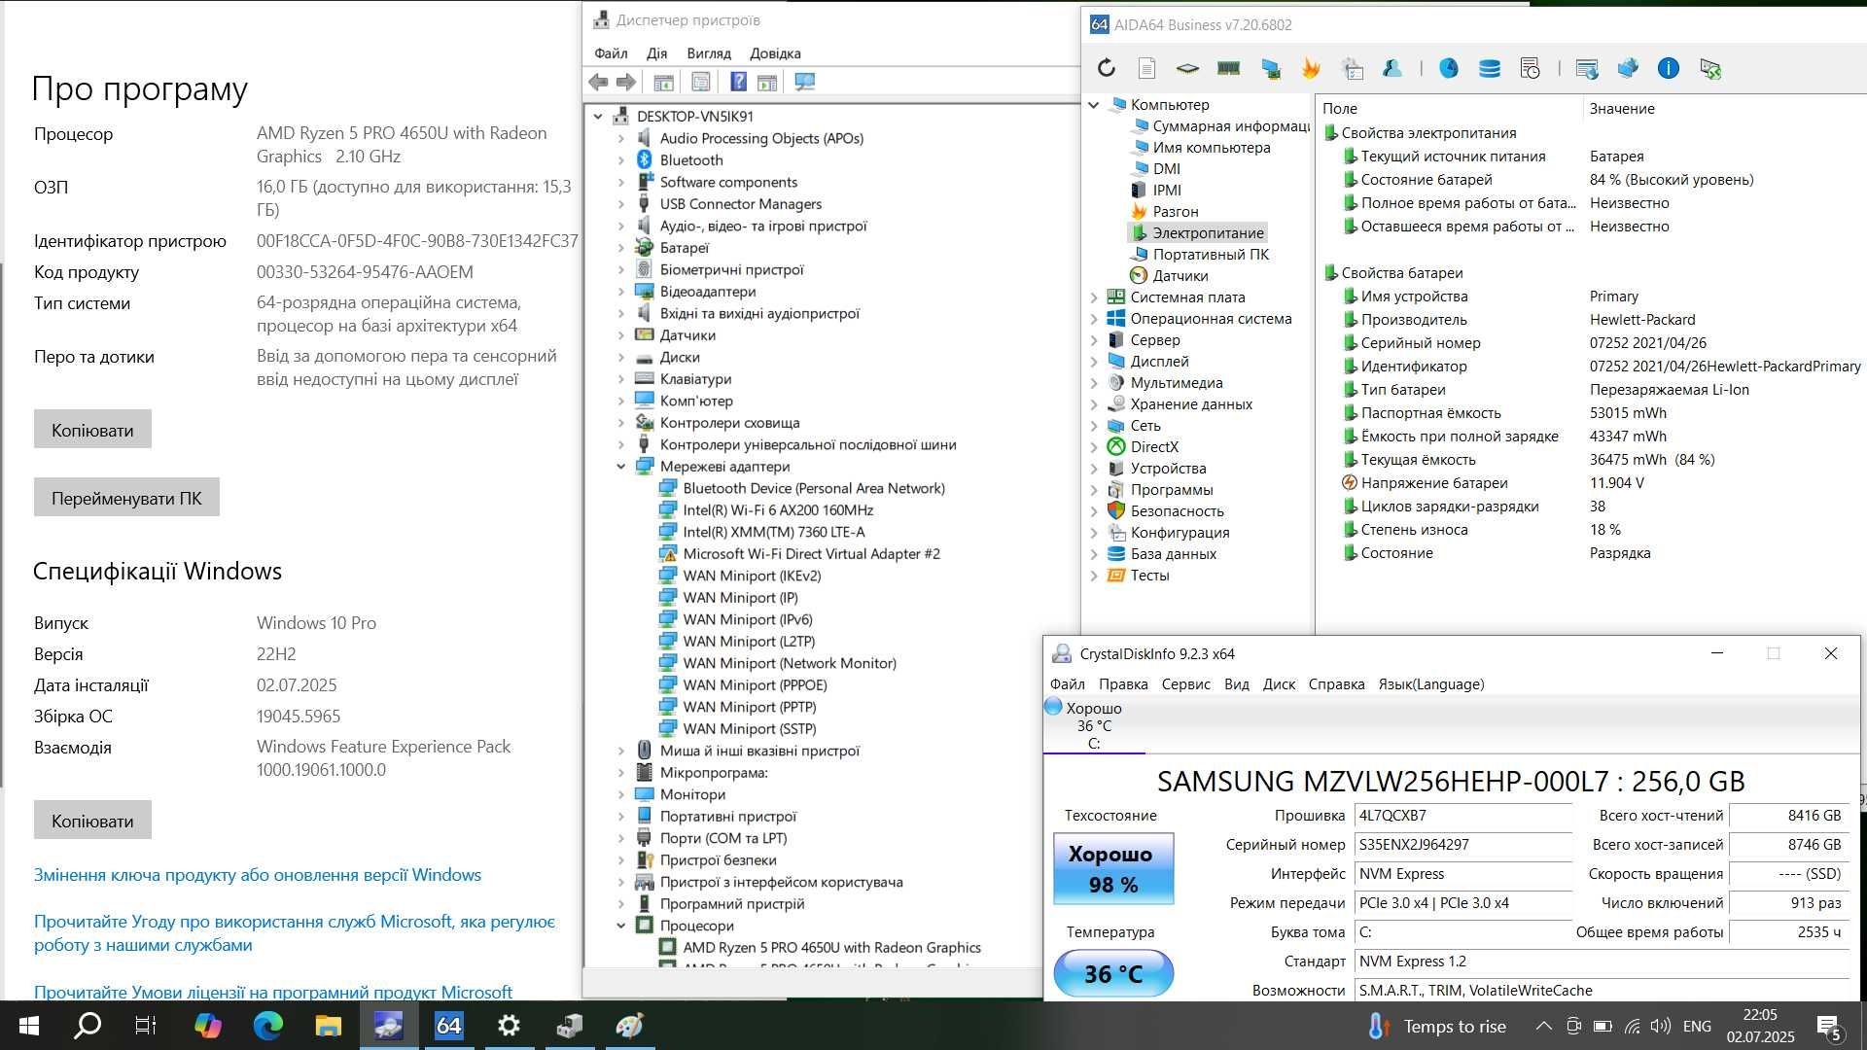Open the Довідка menu in Device Manager
The image size is (1867, 1050).
click(x=775, y=53)
